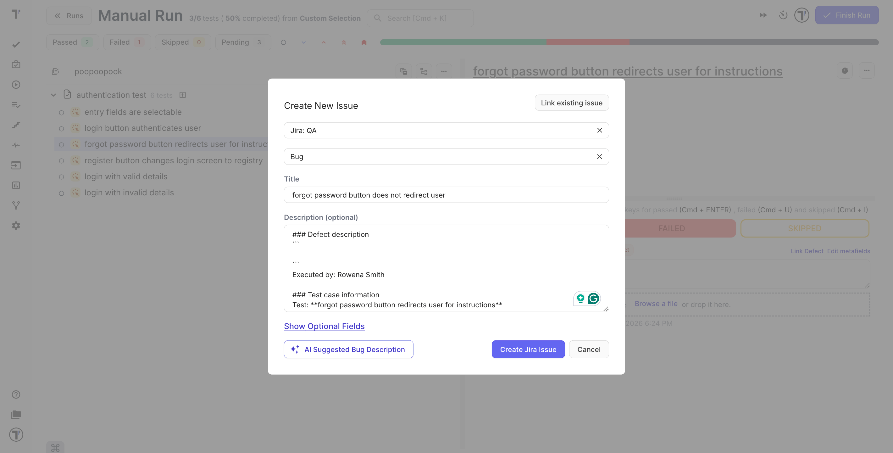Click the Testomat logo in the sidebar

(16, 14)
